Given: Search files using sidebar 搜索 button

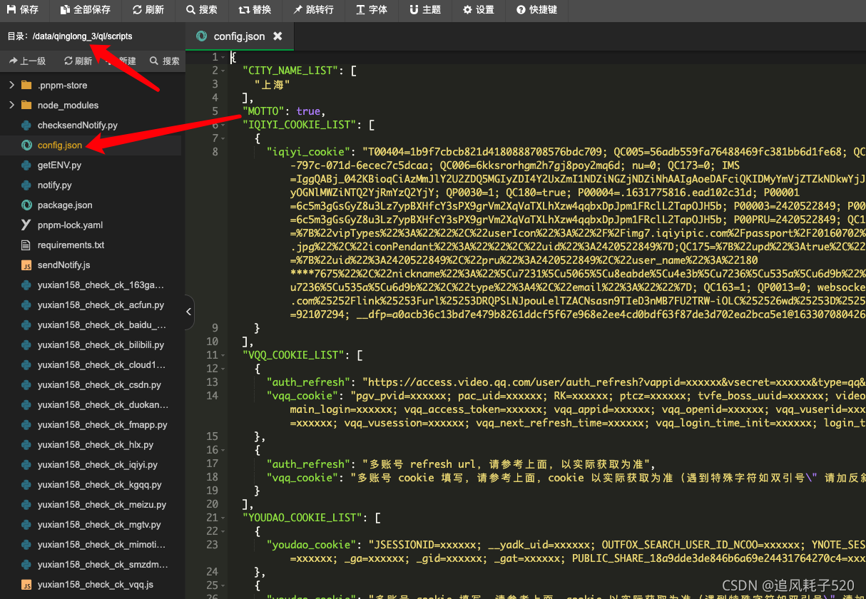Looking at the screenshot, I should pyautogui.click(x=165, y=61).
